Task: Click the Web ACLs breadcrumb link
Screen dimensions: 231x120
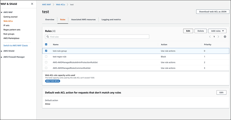Action: (61, 5)
